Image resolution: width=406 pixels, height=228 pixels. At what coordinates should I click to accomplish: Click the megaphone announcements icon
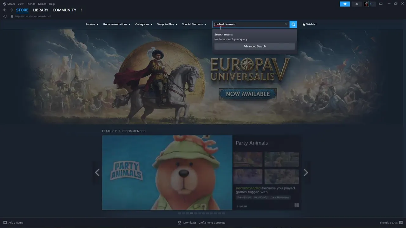point(345,4)
